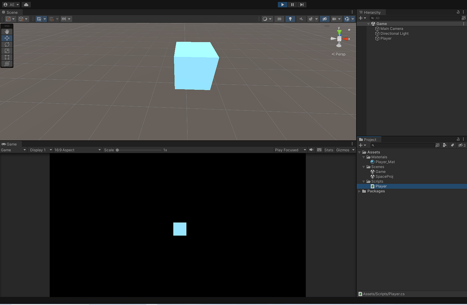Toggle scene visibility hidden objects count
The image size is (467, 305).
[461, 145]
